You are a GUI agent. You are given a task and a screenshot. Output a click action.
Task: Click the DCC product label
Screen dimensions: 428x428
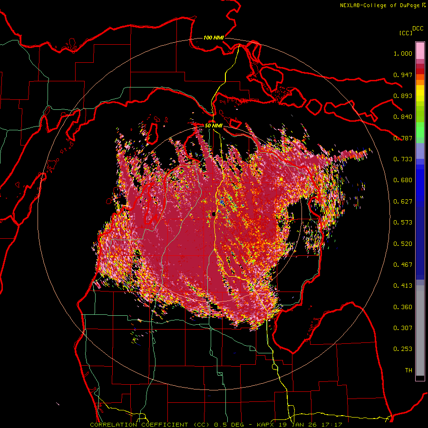[418, 29]
